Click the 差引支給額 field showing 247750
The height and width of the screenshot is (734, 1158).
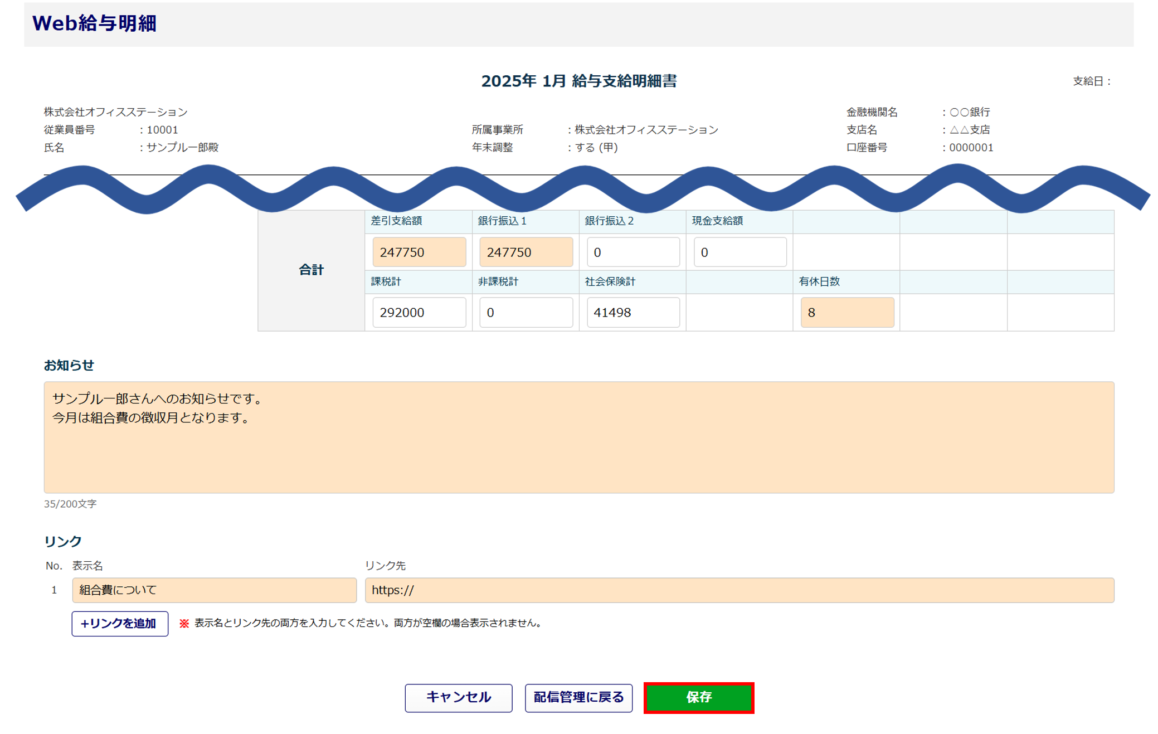click(419, 252)
